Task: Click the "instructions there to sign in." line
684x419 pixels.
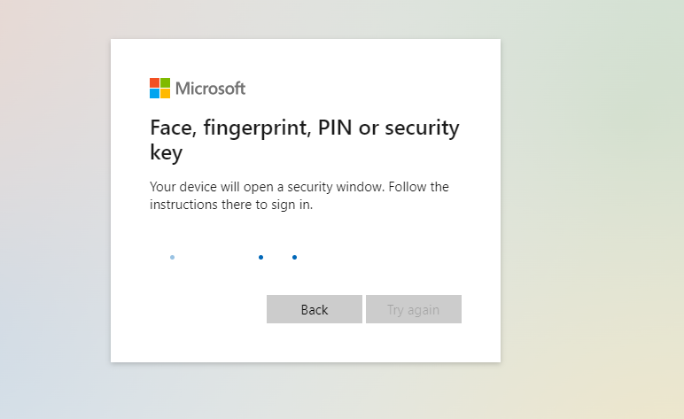Action: click(x=231, y=205)
